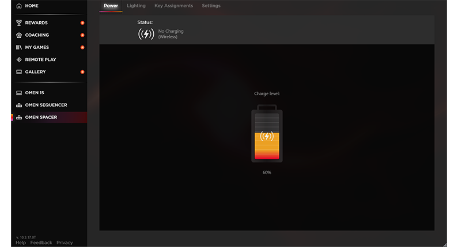Viewport: 458px width, 247px height.
Task: Open the Help link
Action: (21, 242)
